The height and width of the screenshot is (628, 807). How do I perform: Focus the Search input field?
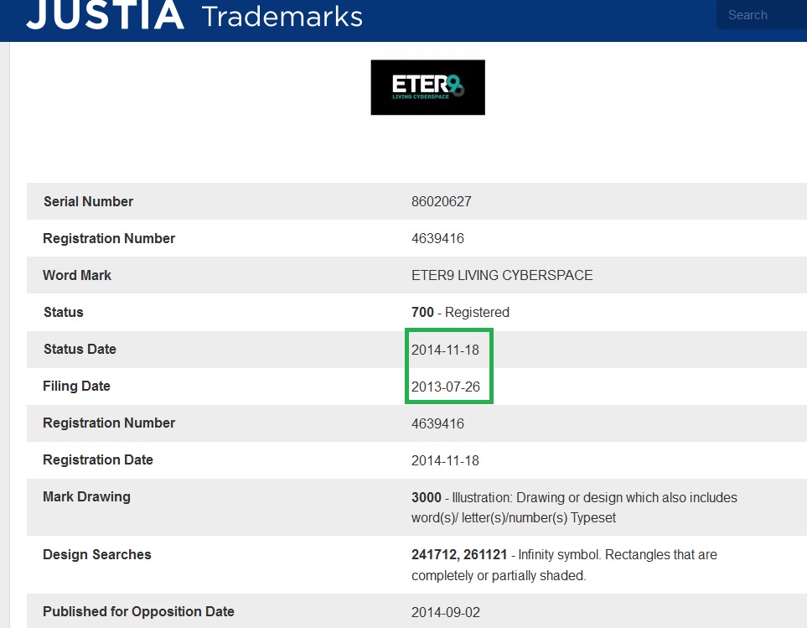pyautogui.click(x=762, y=15)
